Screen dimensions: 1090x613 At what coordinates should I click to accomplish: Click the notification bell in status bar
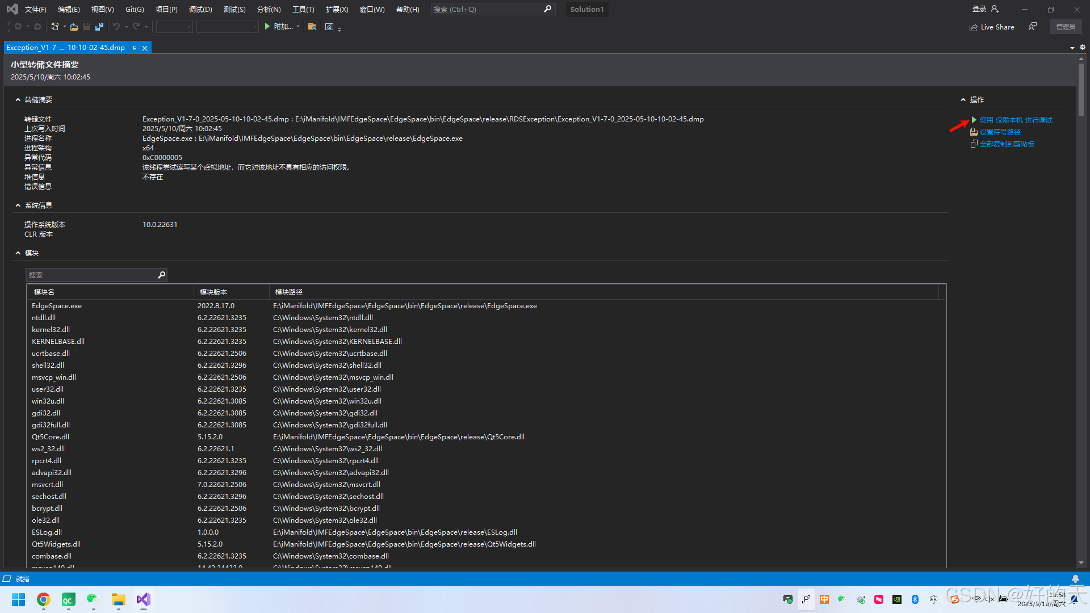(x=1075, y=579)
